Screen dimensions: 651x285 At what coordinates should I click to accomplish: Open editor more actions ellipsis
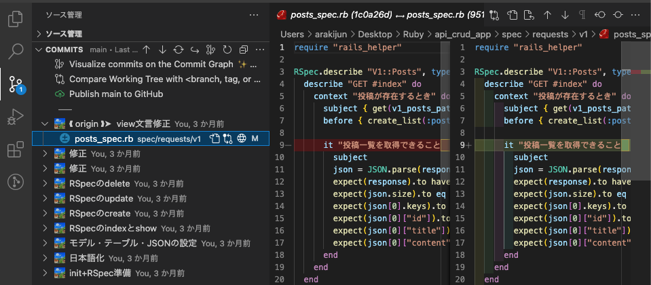coord(635,15)
